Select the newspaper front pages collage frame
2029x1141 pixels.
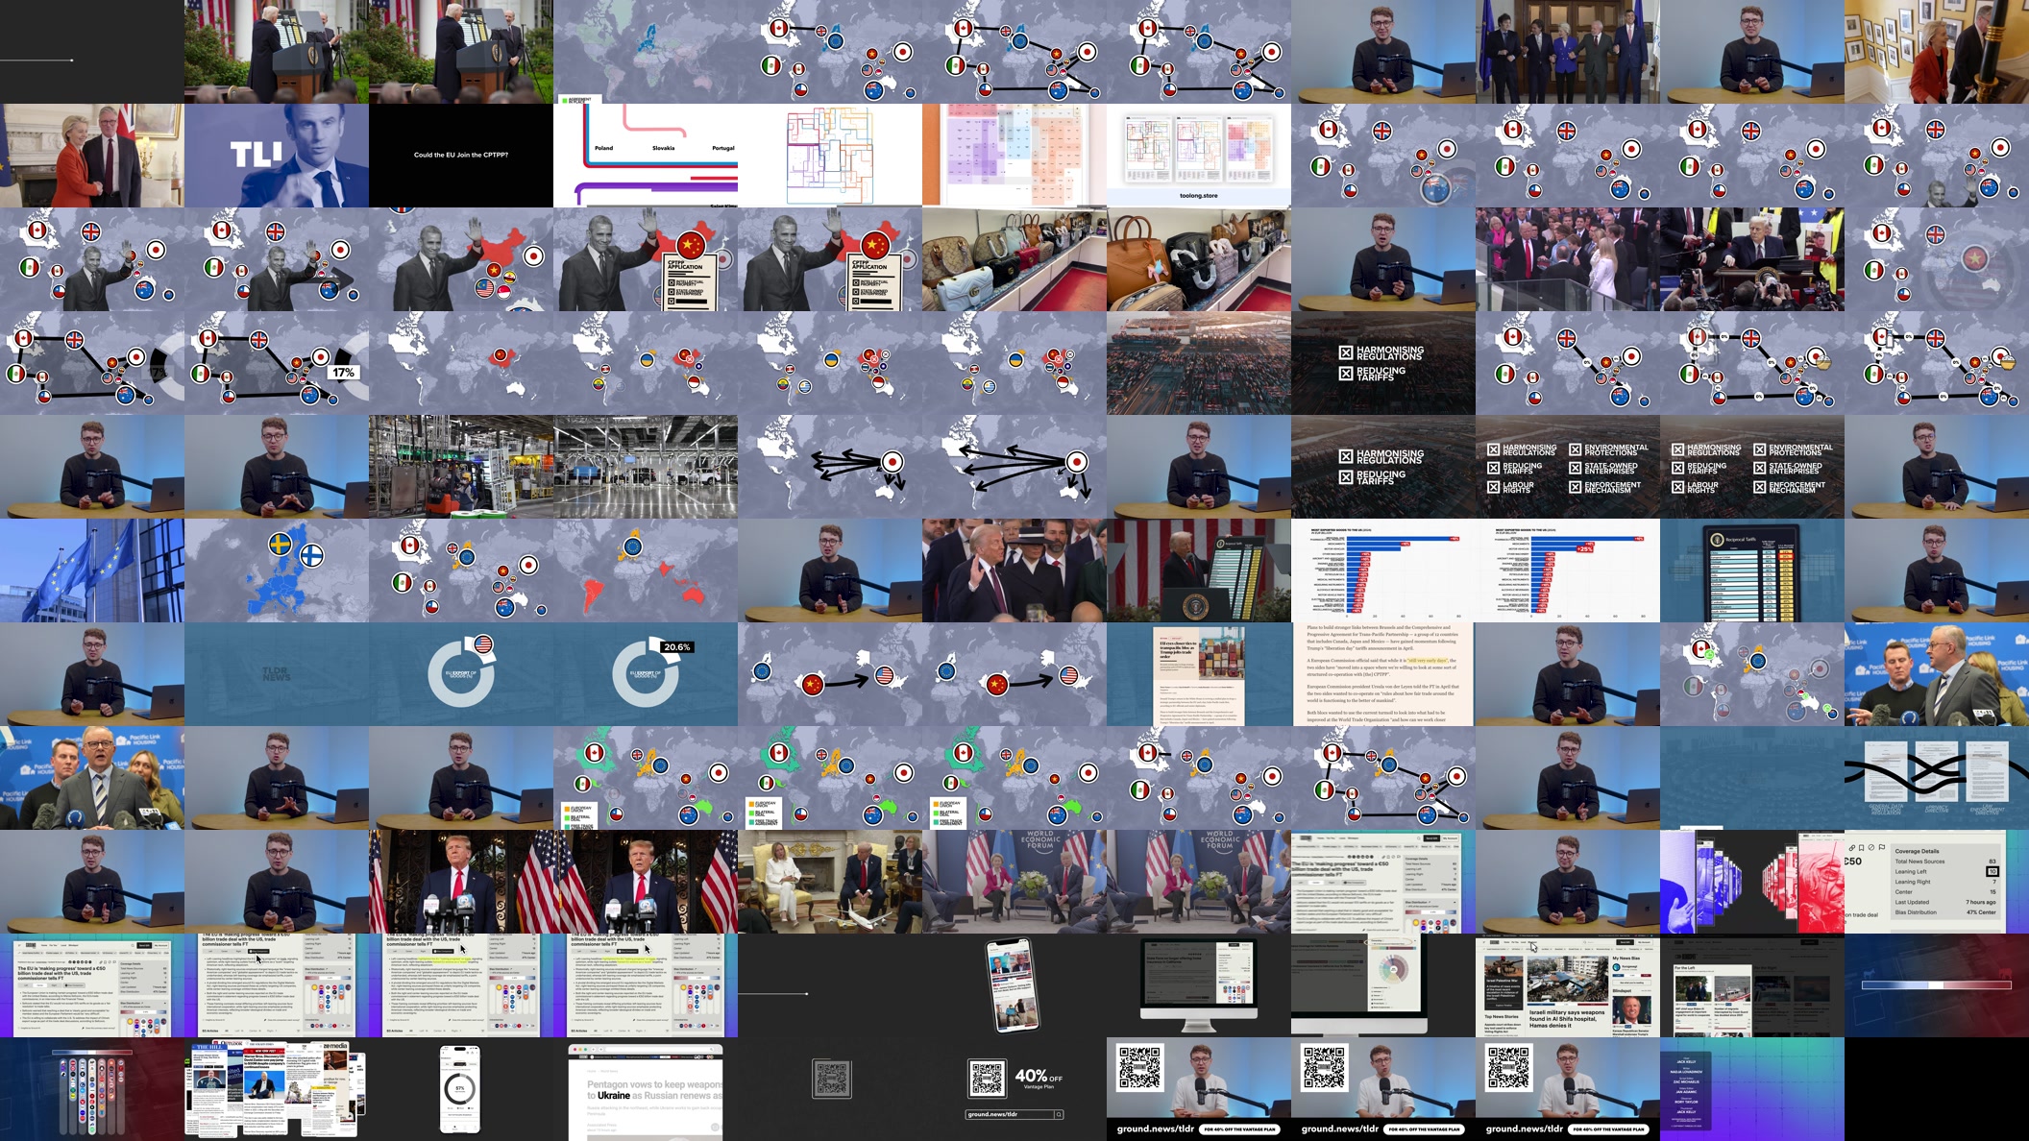coord(277,1089)
